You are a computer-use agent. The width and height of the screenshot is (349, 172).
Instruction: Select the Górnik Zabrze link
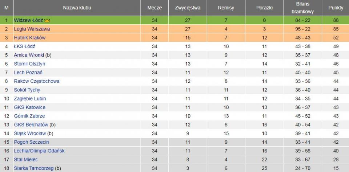coord(29,116)
